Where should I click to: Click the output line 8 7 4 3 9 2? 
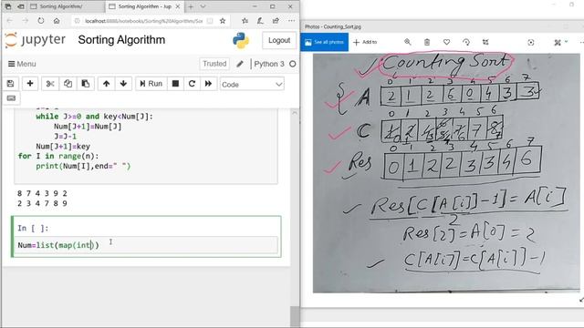tap(42, 193)
